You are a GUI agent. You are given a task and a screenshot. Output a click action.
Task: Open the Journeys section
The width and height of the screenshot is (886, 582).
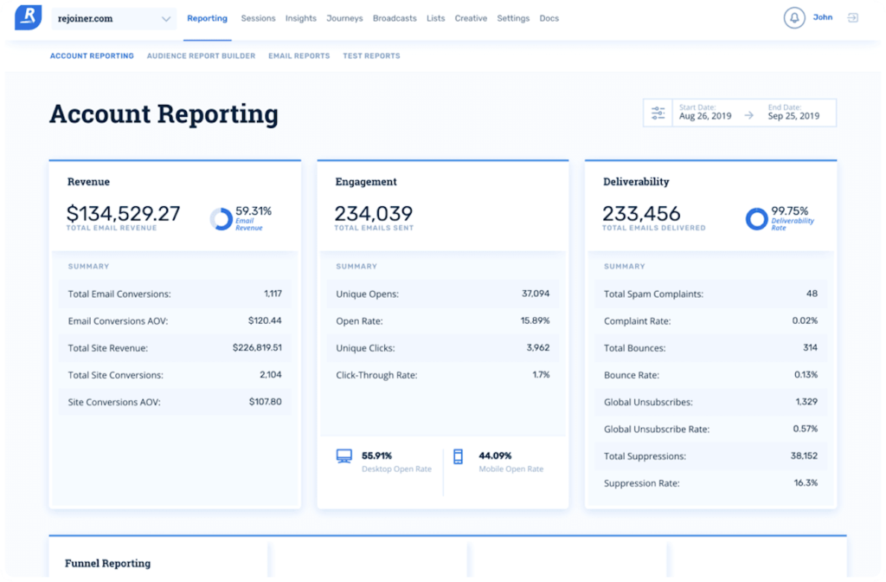tap(344, 19)
